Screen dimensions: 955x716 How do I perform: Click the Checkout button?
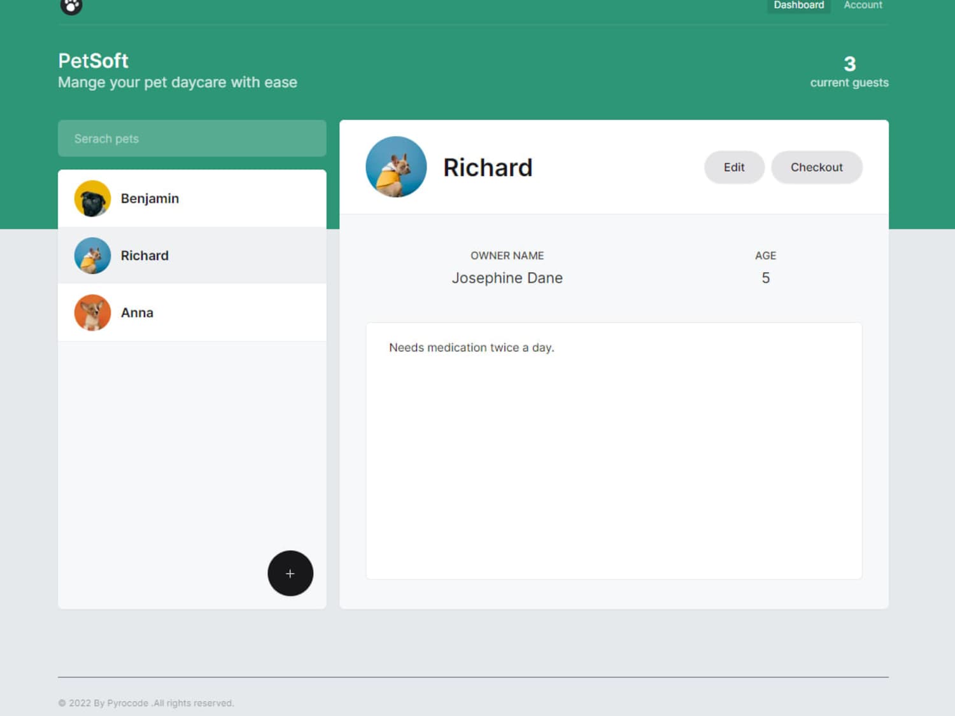point(817,167)
